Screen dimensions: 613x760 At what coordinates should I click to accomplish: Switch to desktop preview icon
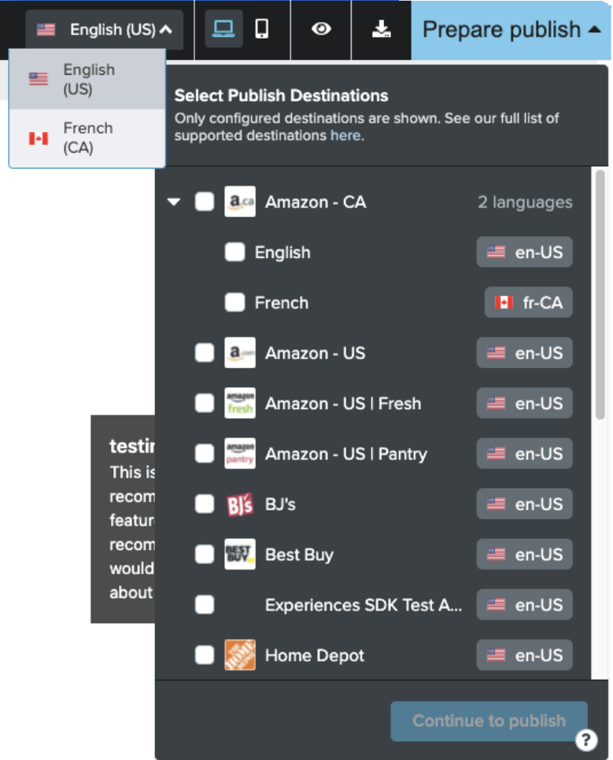pyautogui.click(x=223, y=29)
